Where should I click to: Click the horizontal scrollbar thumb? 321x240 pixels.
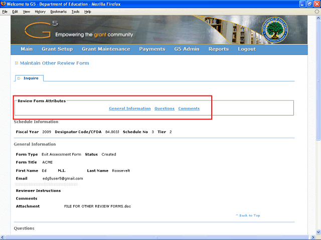[157, 237]
